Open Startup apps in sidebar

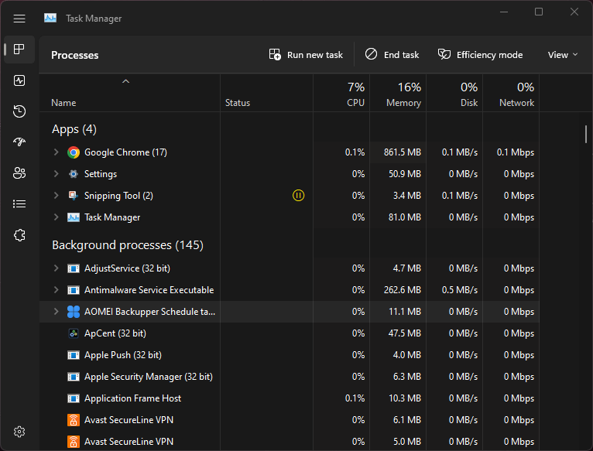pos(19,142)
